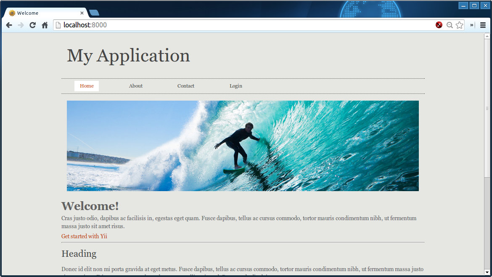The width and height of the screenshot is (492, 277).
Task: Switch to the Welcome tab
Action: pyautogui.click(x=42, y=13)
